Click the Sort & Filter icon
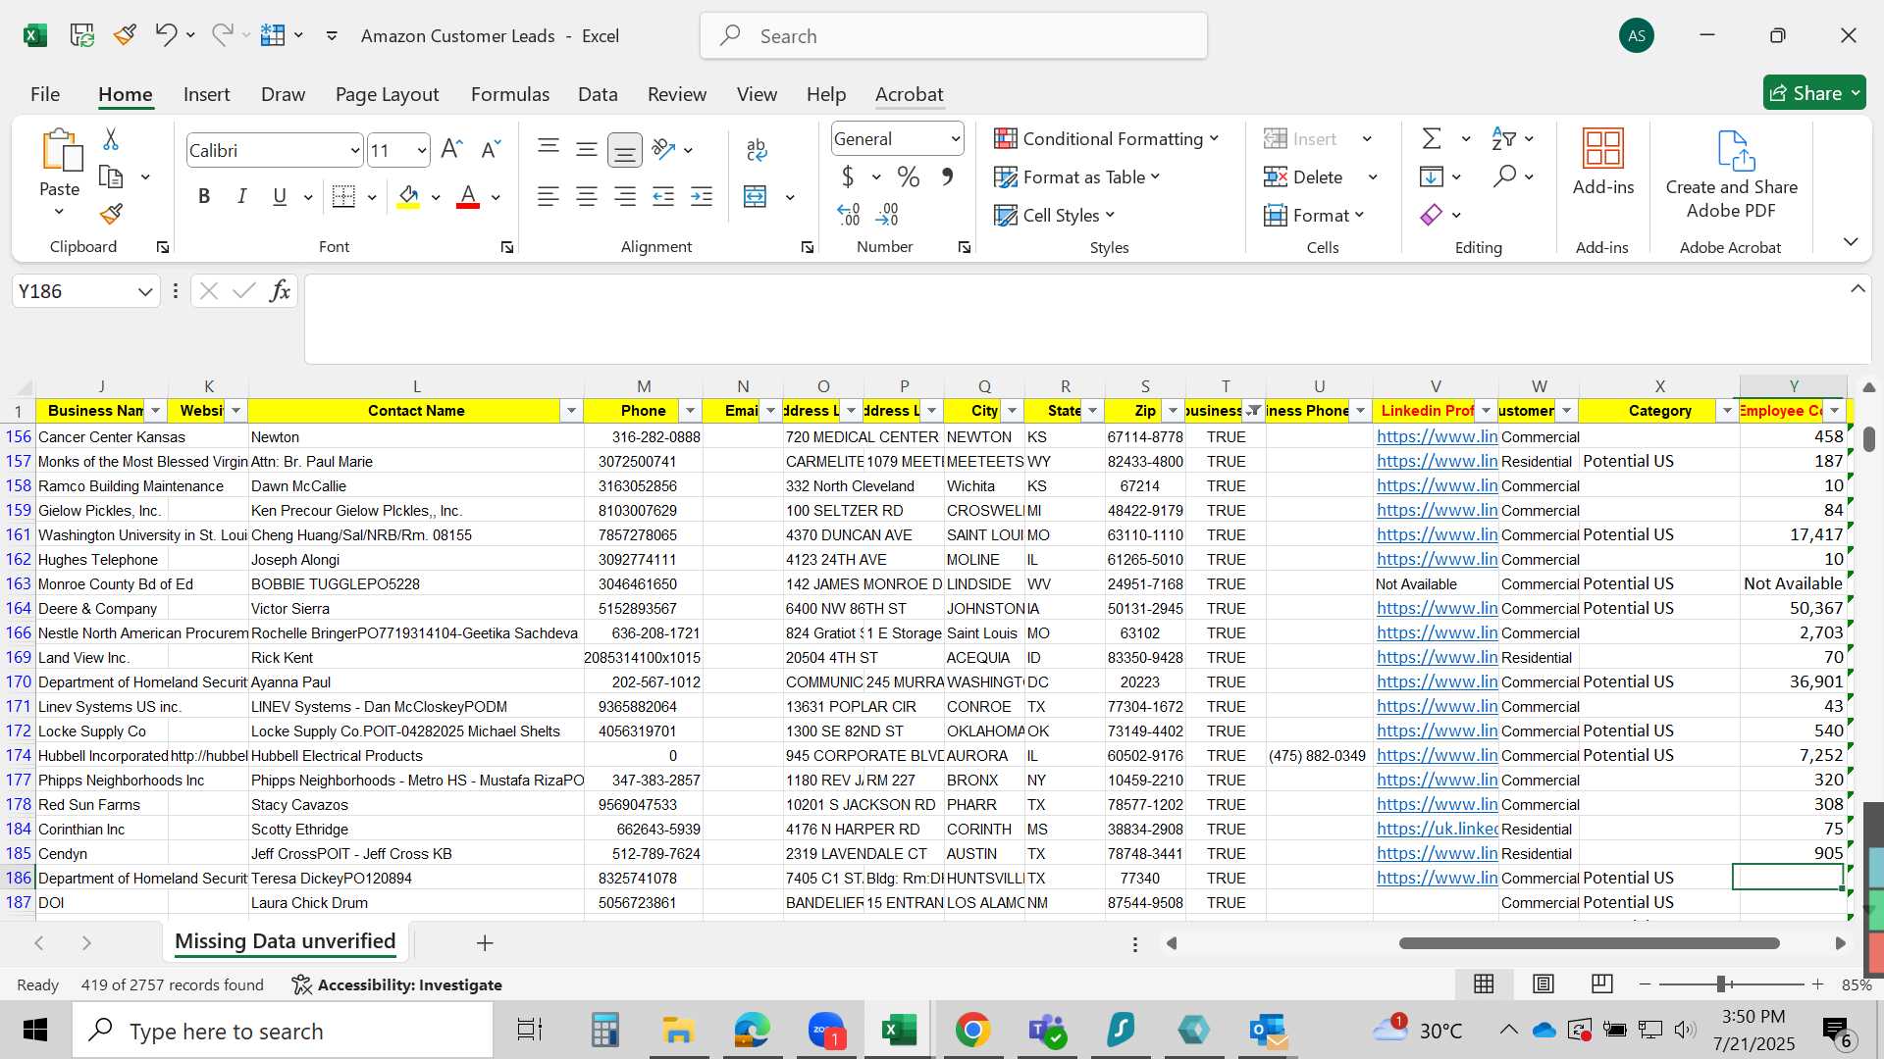Screen dimensions: 1884x1059 pos(1503,138)
